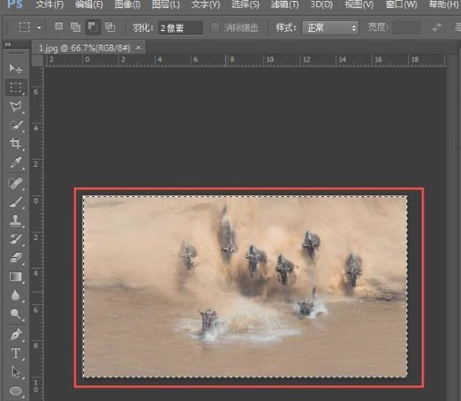Open the 帮助(H) menu
The width and height of the screenshot is (461, 401).
pos(444,5)
